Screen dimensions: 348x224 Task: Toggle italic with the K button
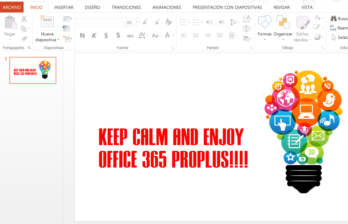(94, 36)
